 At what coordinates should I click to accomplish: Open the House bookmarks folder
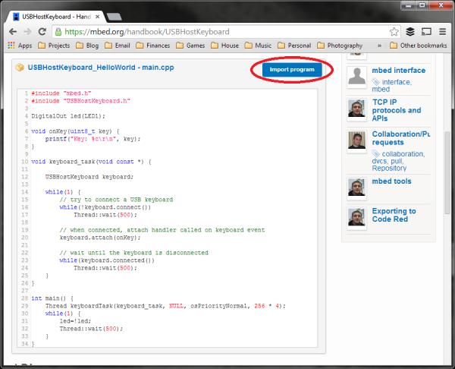[x=225, y=46]
